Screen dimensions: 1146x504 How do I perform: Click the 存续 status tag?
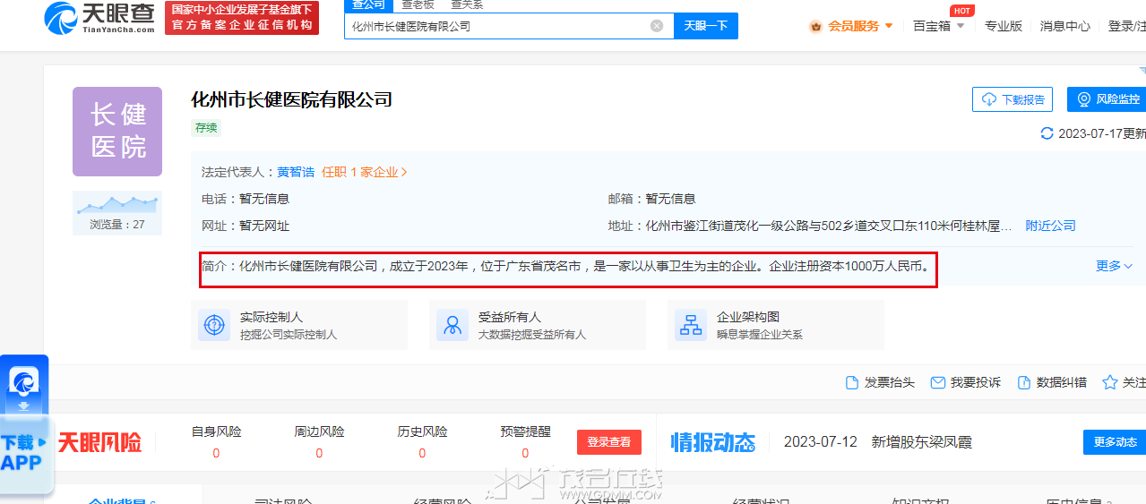pos(206,128)
